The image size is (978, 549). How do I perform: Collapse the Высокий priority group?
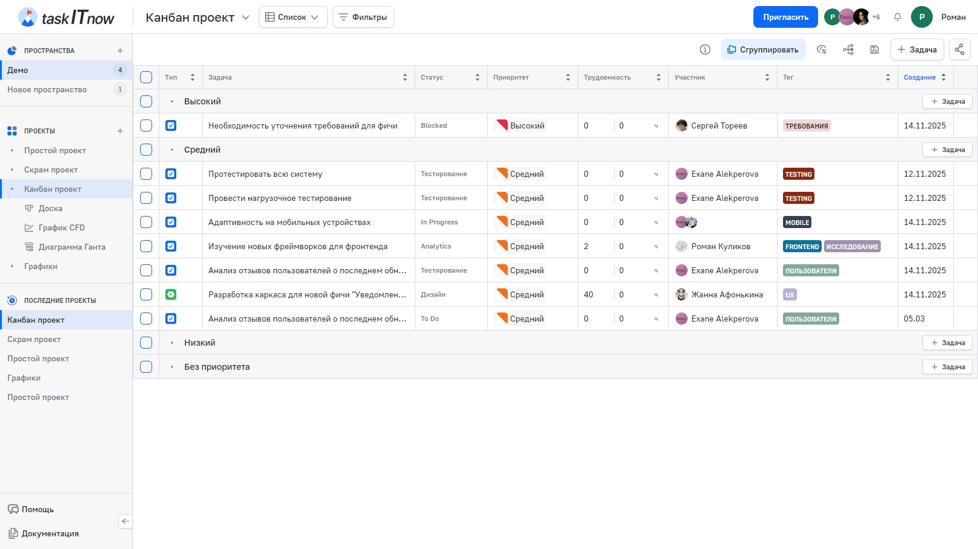[x=172, y=101]
